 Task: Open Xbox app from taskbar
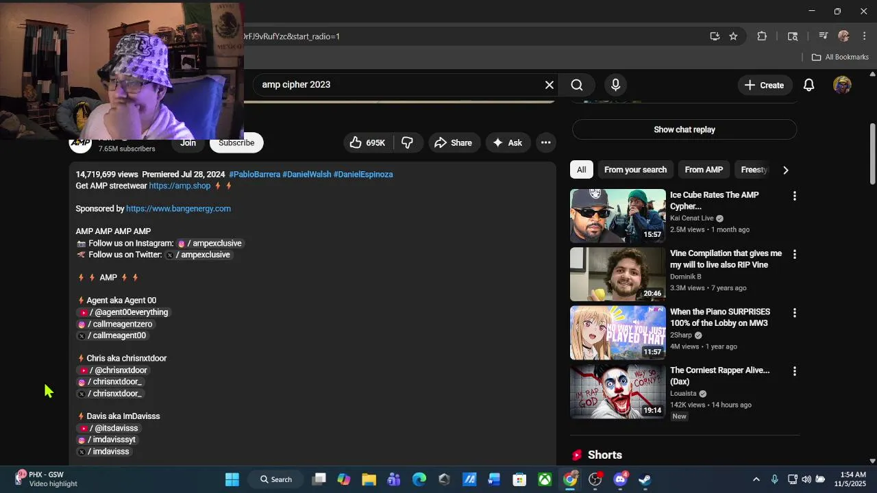545,479
